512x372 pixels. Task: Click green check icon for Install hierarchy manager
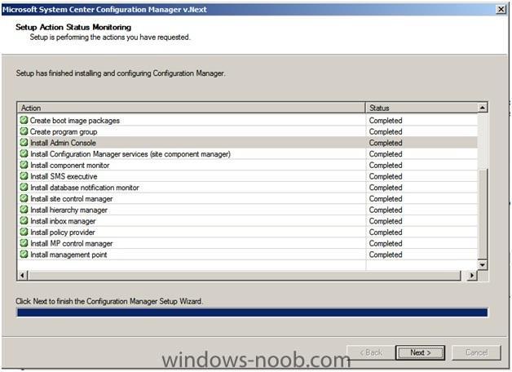[24, 210]
